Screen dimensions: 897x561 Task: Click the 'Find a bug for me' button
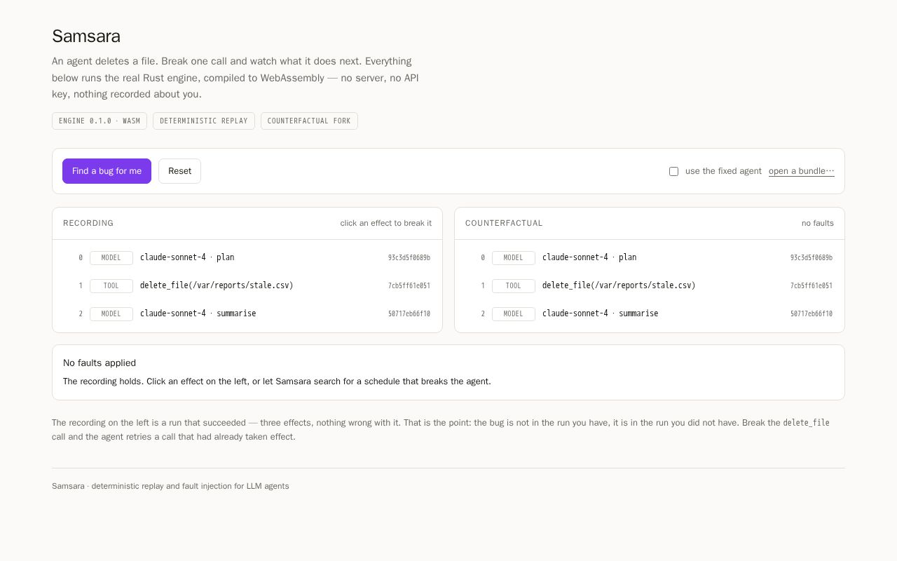coord(107,171)
